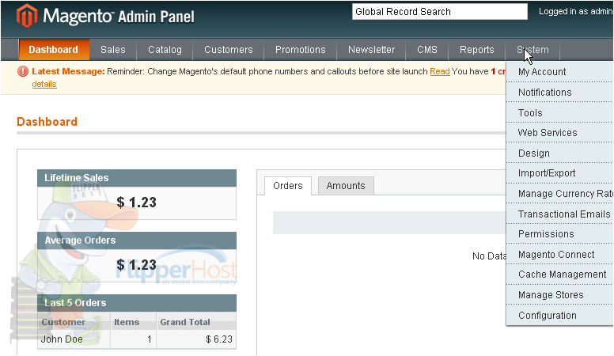Select Manage Stores entry
The width and height of the screenshot is (614, 356).
[559, 295]
